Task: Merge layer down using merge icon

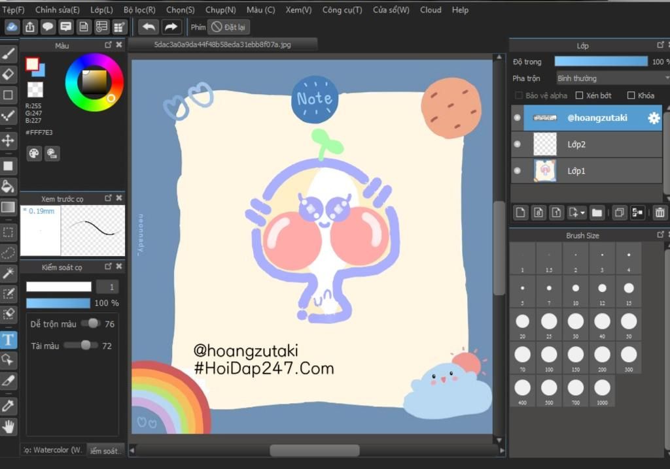Action: coord(637,212)
